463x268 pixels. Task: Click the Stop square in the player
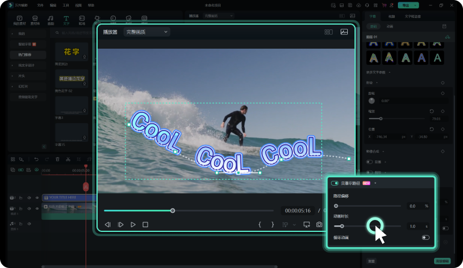pos(145,225)
